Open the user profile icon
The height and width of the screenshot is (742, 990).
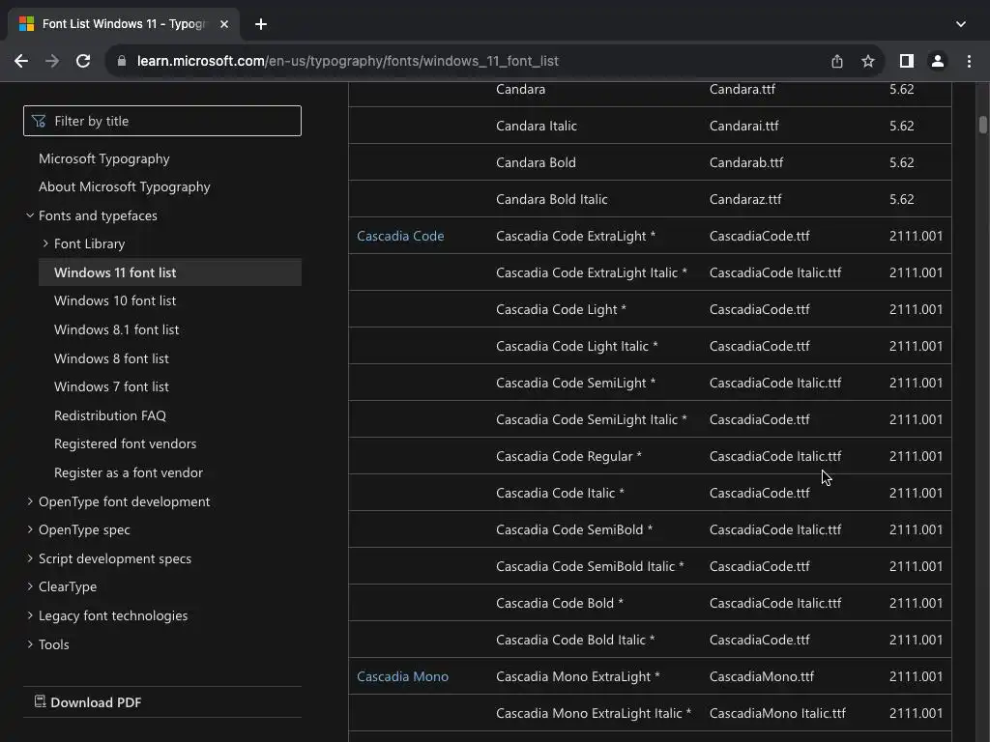pos(937,61)
